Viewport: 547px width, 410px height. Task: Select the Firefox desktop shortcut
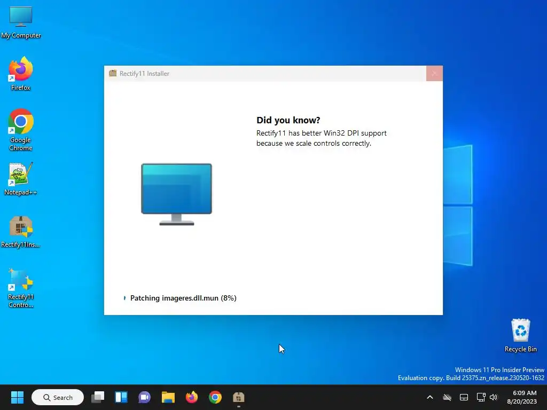click(x=21, y=74)
